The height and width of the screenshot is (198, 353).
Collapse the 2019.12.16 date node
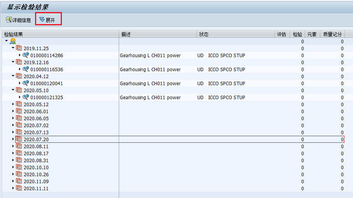[x=13, y=62]
